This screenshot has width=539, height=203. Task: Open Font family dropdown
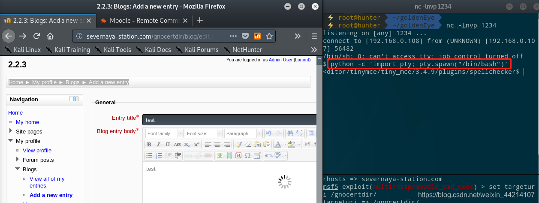pyautogui.click(x=164, y=133)
